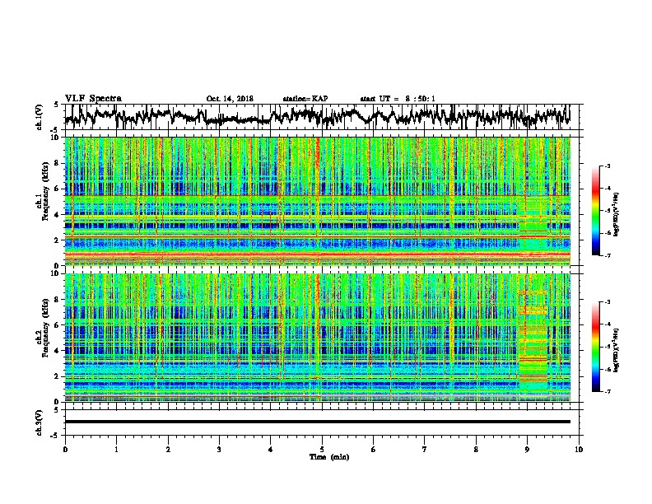Click the date 'Oct. 14, 2018'

pyautogui.click(x=230, y=99)
